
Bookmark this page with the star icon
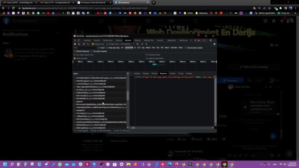tap(269, 8)
